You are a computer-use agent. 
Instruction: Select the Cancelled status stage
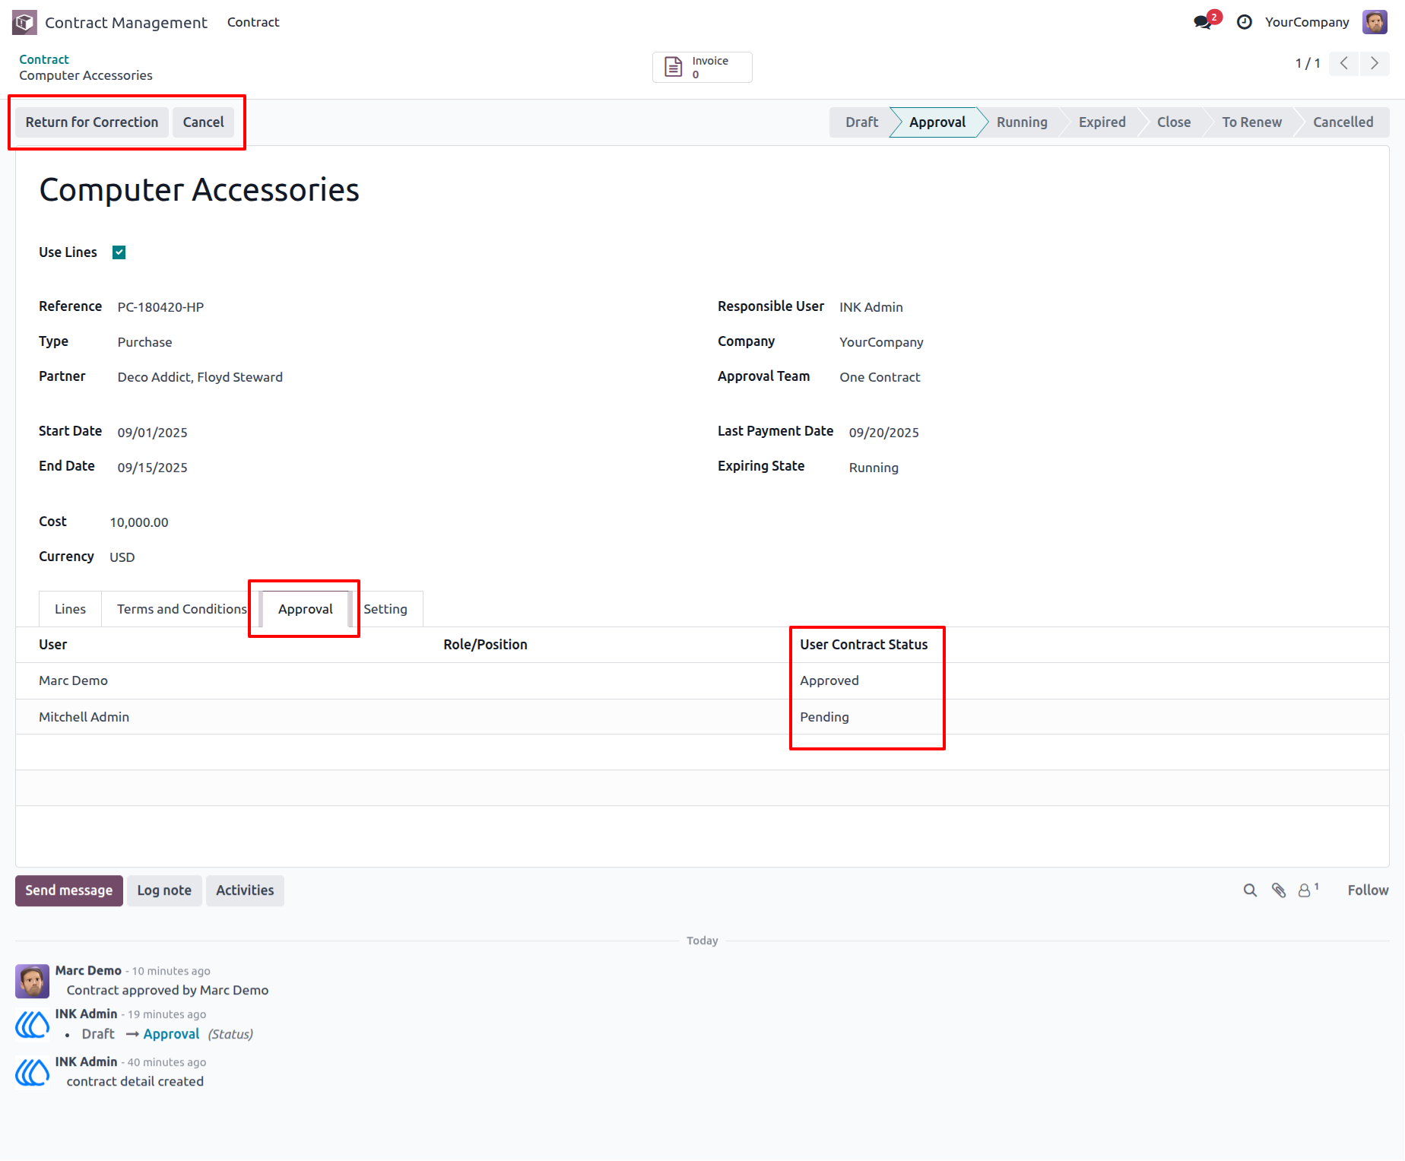[x=1343, y=122]
